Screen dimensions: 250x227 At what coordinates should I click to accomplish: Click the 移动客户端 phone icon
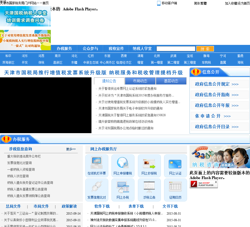point(159,3)
